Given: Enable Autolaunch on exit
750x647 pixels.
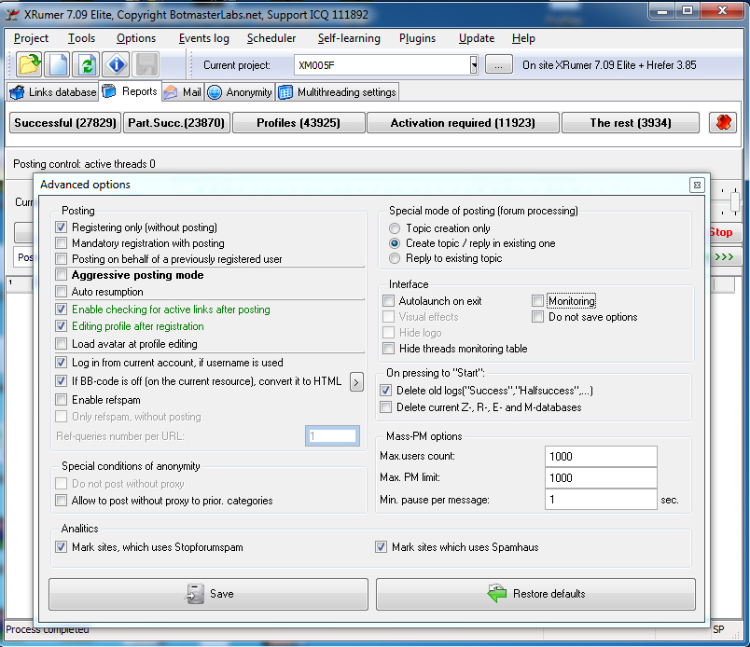Looking at the screenshot, I should pos(388,301).
